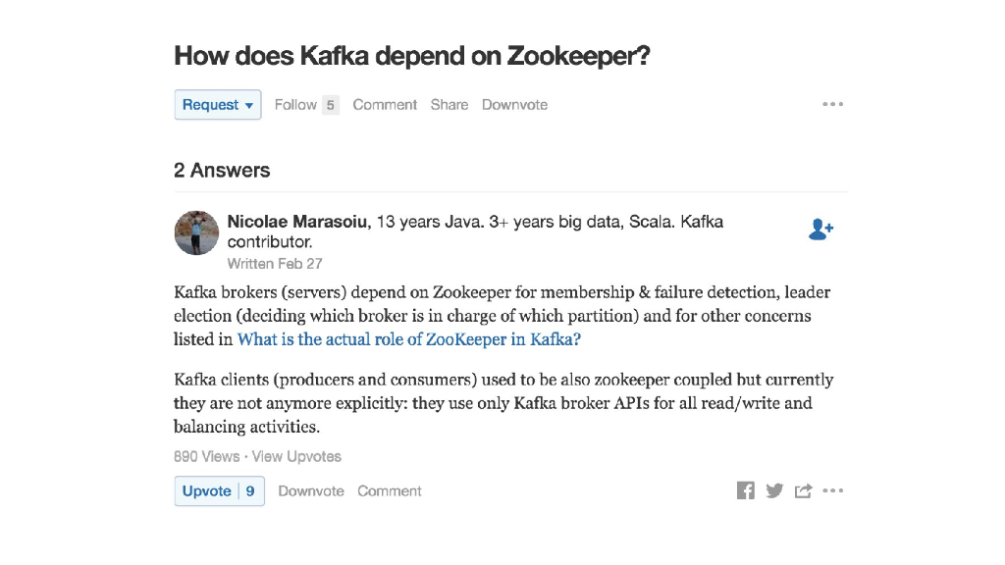The width and height of the screenshot is (1005, 565).
Task: Click the share arrow icon below answer
Action: (803, 490)
